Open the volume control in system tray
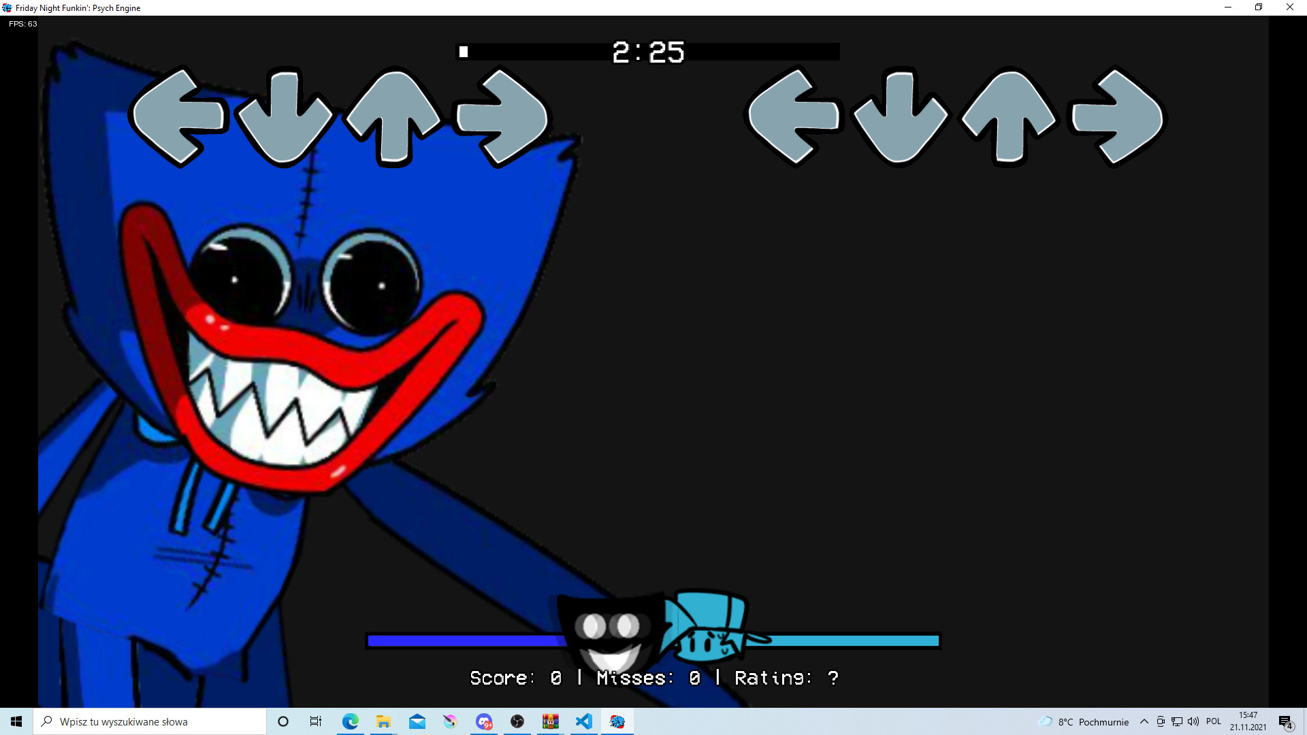 tap(1193, 721)
